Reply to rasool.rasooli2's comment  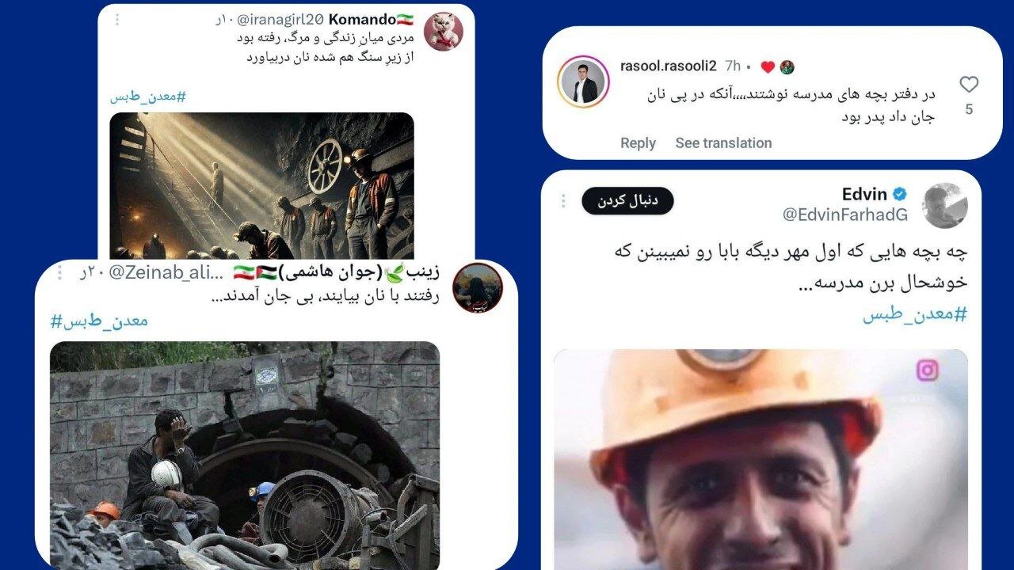tap(638, 143)
